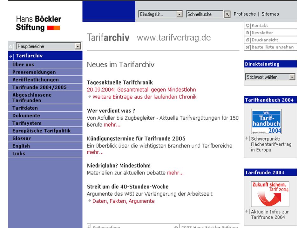Click the Kontakt speech bubble icon
Image resolution: width=305 pixels, height=228 pixels.
(x=247, y=26)
